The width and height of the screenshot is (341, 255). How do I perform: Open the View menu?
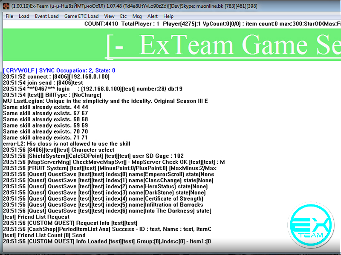coord(109,16)
